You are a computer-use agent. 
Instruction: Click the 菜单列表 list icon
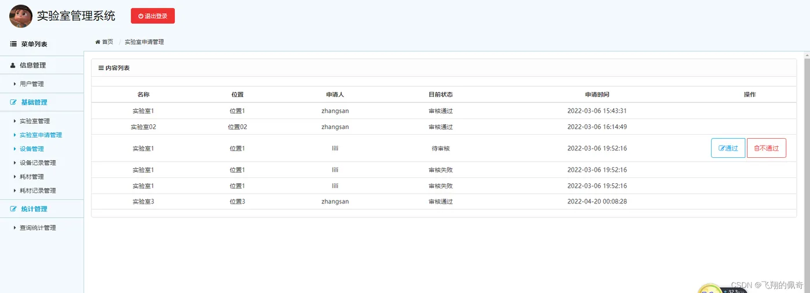[13, 44]
